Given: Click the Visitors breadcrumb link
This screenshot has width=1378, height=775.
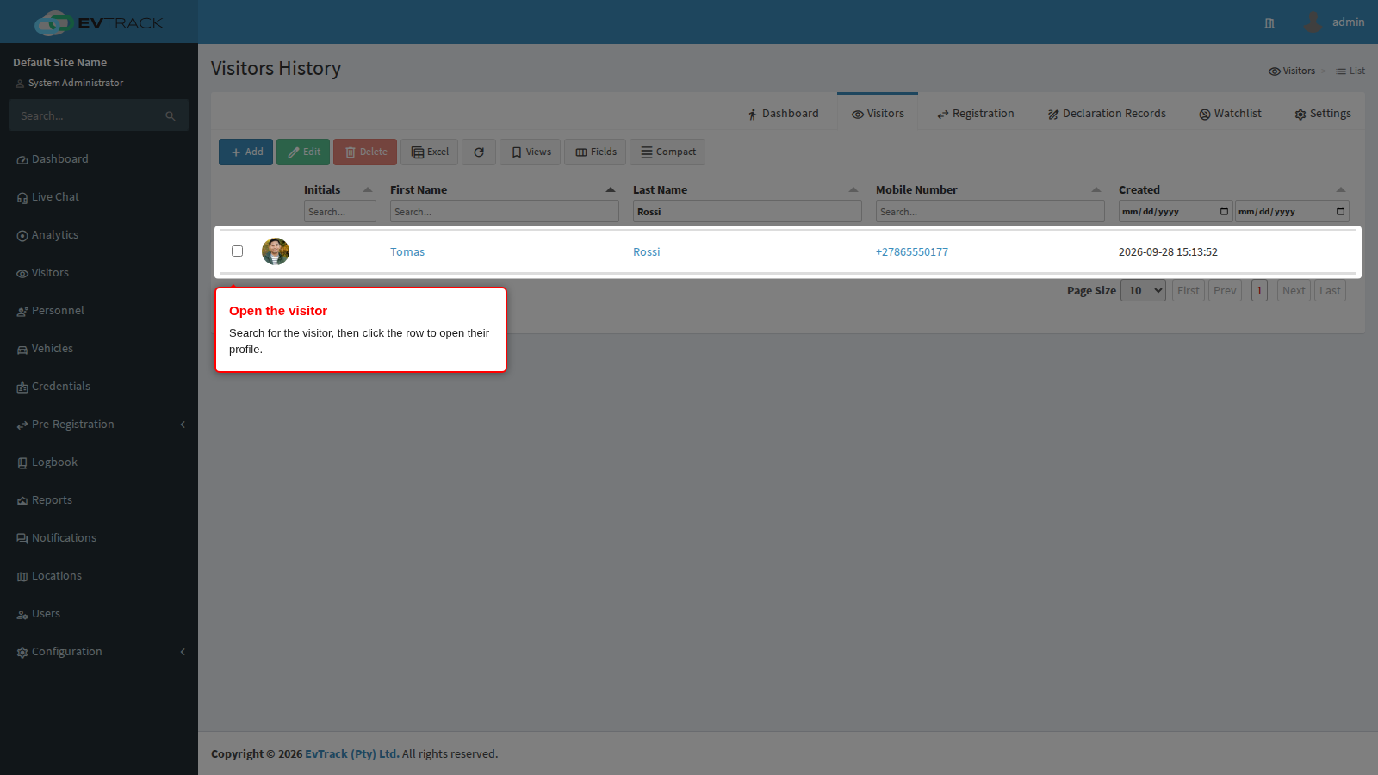Looking at the screenshot, I should click(1292, 71).
